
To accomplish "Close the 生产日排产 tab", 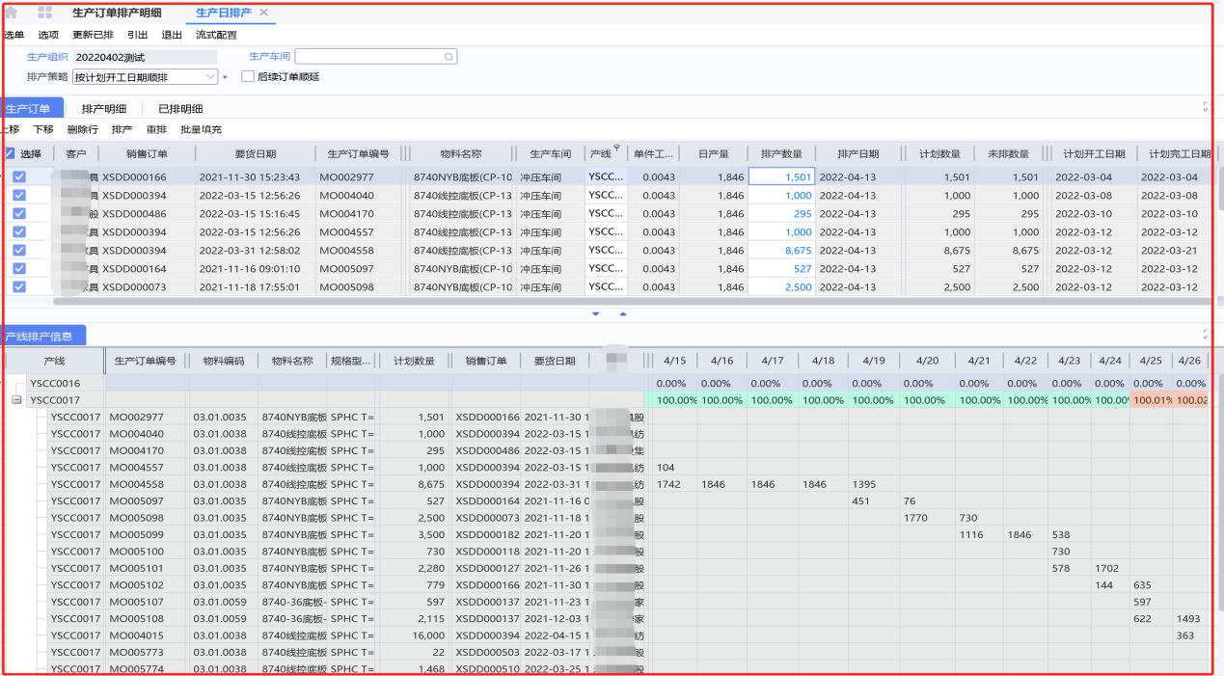I will (264, 13).
